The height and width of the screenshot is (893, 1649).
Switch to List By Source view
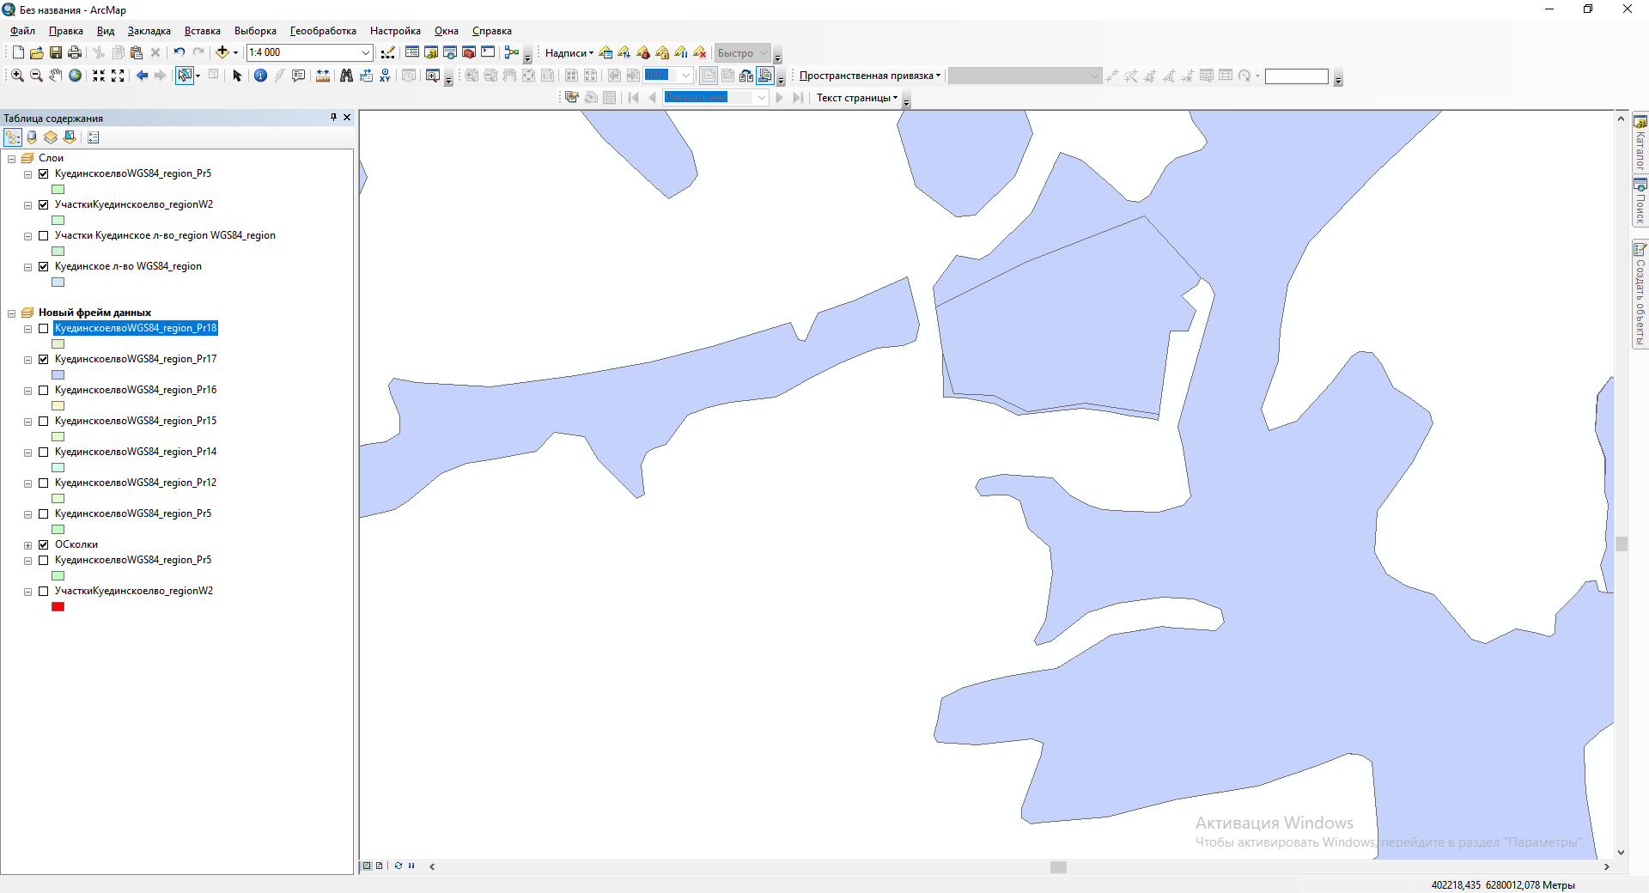32,137
